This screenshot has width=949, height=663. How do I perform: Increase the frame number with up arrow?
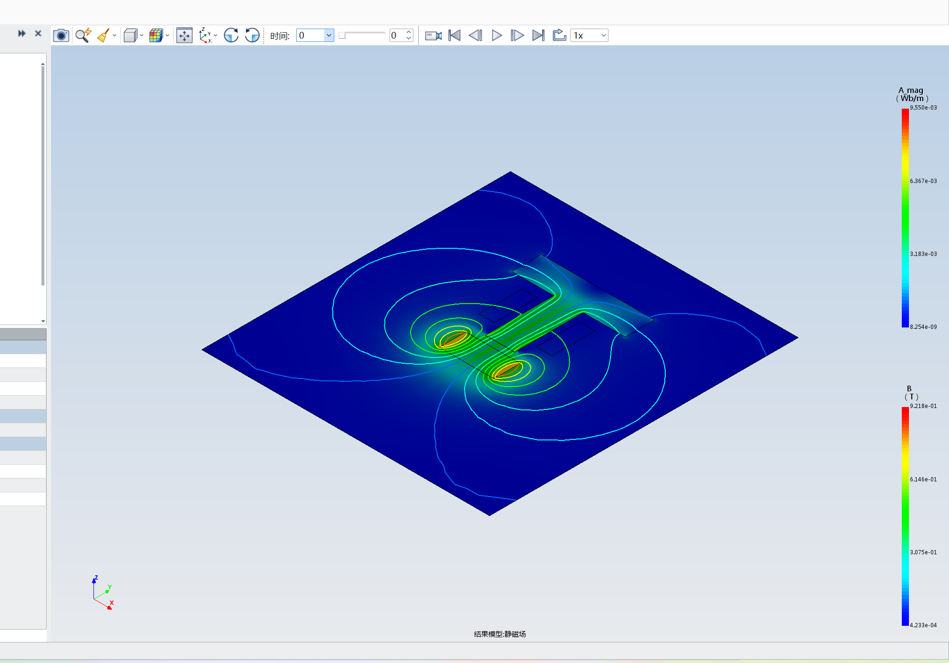pos(409,32)
